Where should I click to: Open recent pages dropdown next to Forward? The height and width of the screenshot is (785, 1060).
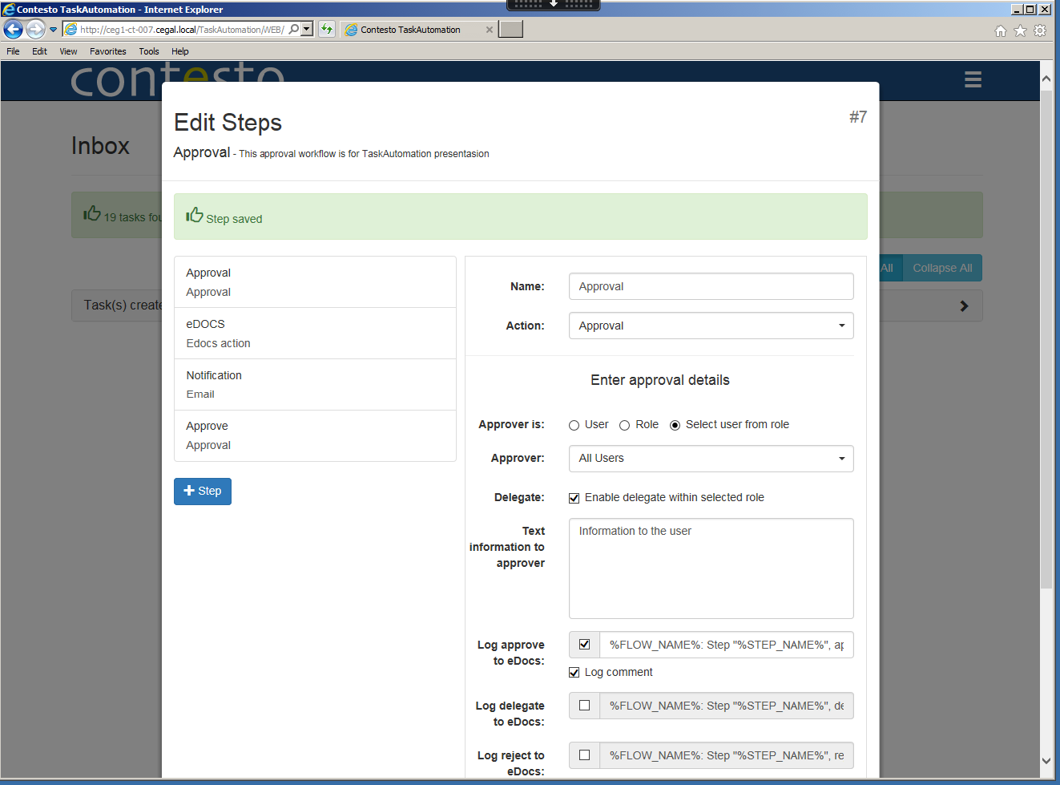click(53, 30)
